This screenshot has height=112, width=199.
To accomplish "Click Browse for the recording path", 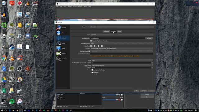I will click(149, 38).
